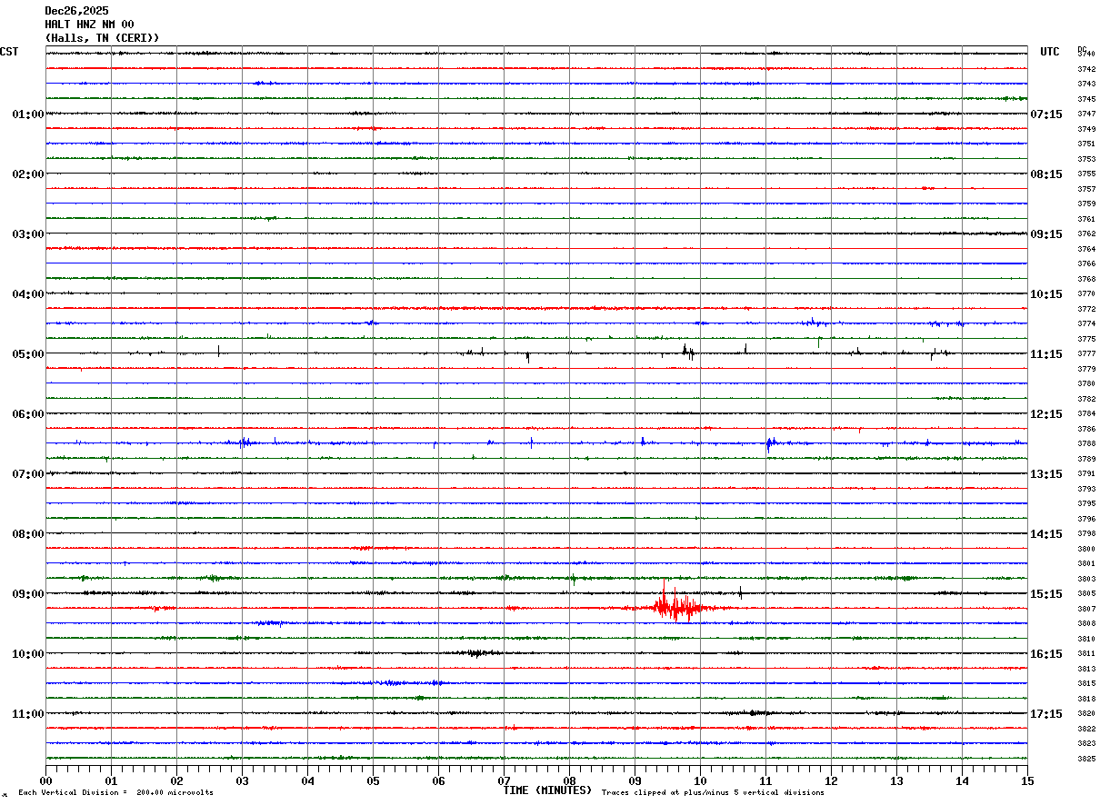Select the DC offset value 3798
Image resolution: width=1100 pixels, height=805 pixels.
tap(1086, 534)
